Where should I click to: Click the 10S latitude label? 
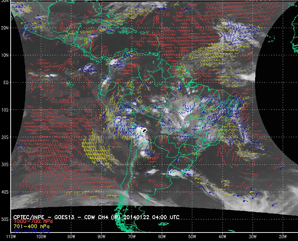pos(5,110)
